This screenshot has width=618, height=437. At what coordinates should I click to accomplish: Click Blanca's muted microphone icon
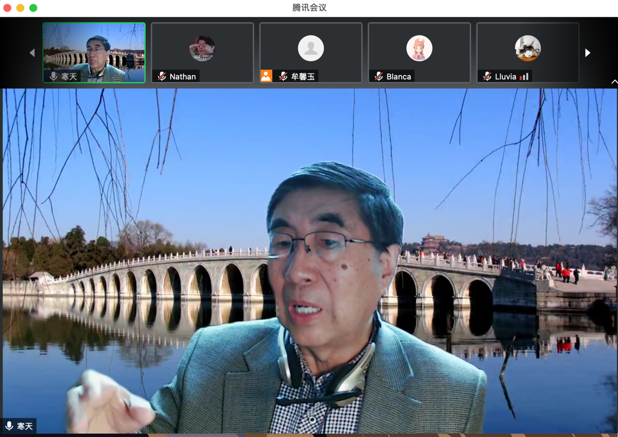tap(379, 77)
